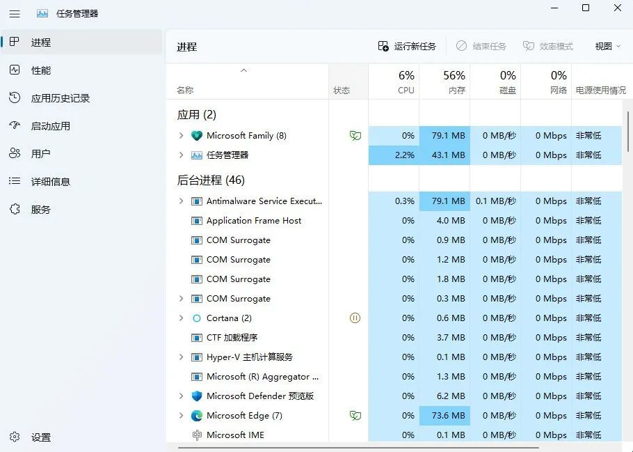633x452 pixels.
Task: Click the CTF 加载程序 process icon
Action: (197, 338)
